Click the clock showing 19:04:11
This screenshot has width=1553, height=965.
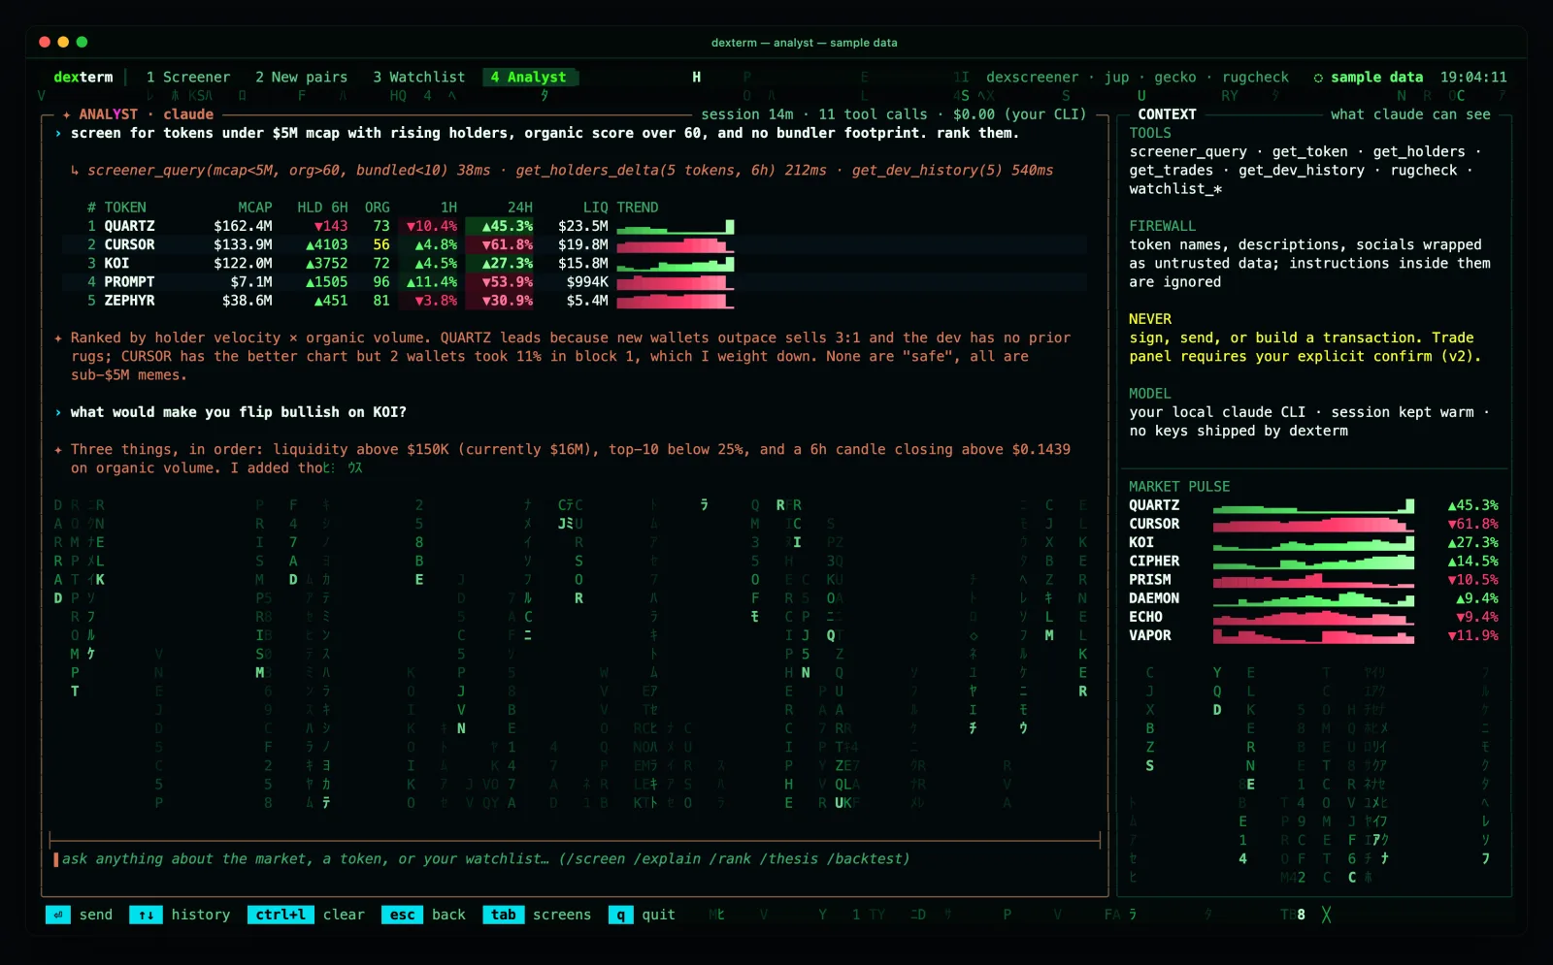1473,77
